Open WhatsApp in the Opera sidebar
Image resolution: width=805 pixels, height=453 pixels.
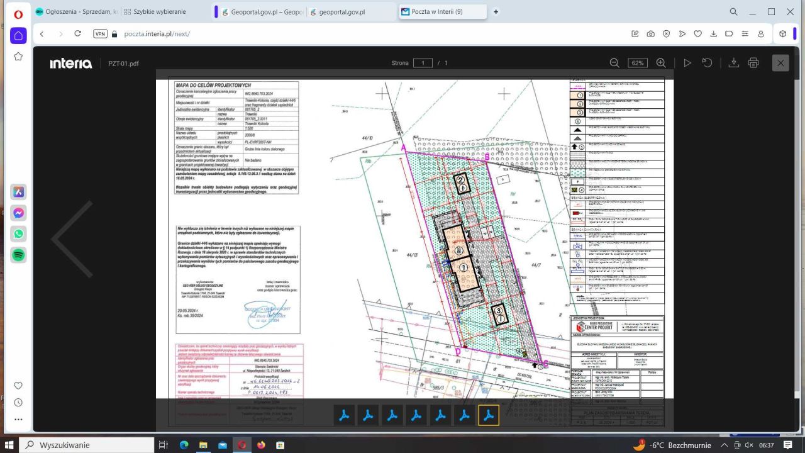pos(18,234)
